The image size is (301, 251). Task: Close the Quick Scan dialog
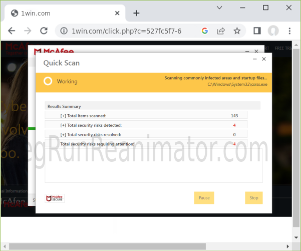click(x=264, y=59)
